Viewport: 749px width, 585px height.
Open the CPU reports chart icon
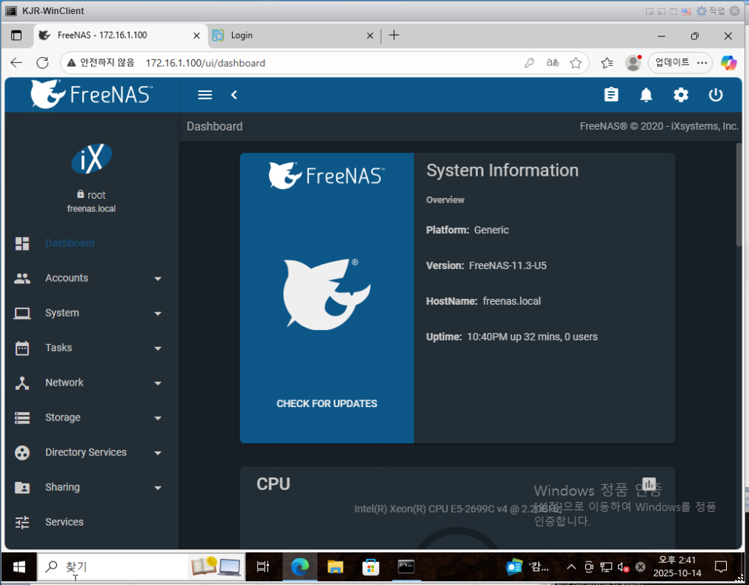pyautogui.click(x=649, y=483)
